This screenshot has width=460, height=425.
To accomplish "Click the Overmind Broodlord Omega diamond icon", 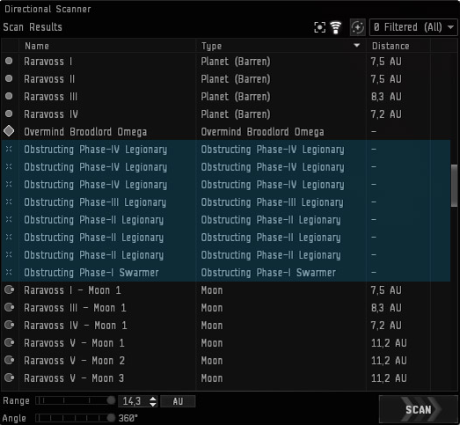I will point(9,131).
